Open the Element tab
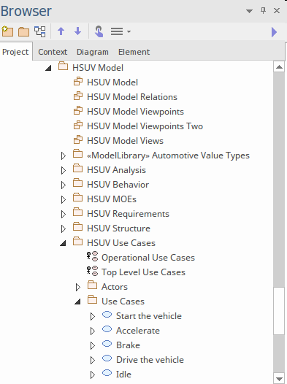 pyautogui.click(x=134, y=52)
